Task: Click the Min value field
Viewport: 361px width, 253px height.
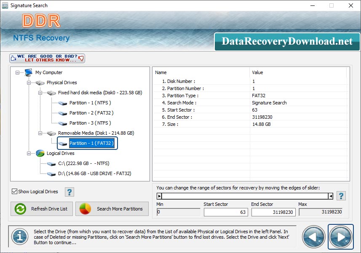Action: point(179,212)
